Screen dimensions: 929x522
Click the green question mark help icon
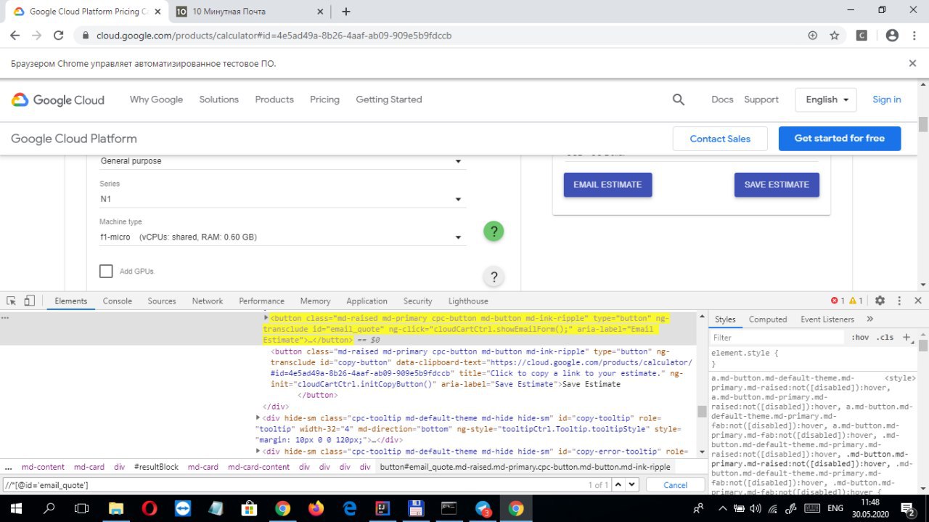(x=494, y=232)
